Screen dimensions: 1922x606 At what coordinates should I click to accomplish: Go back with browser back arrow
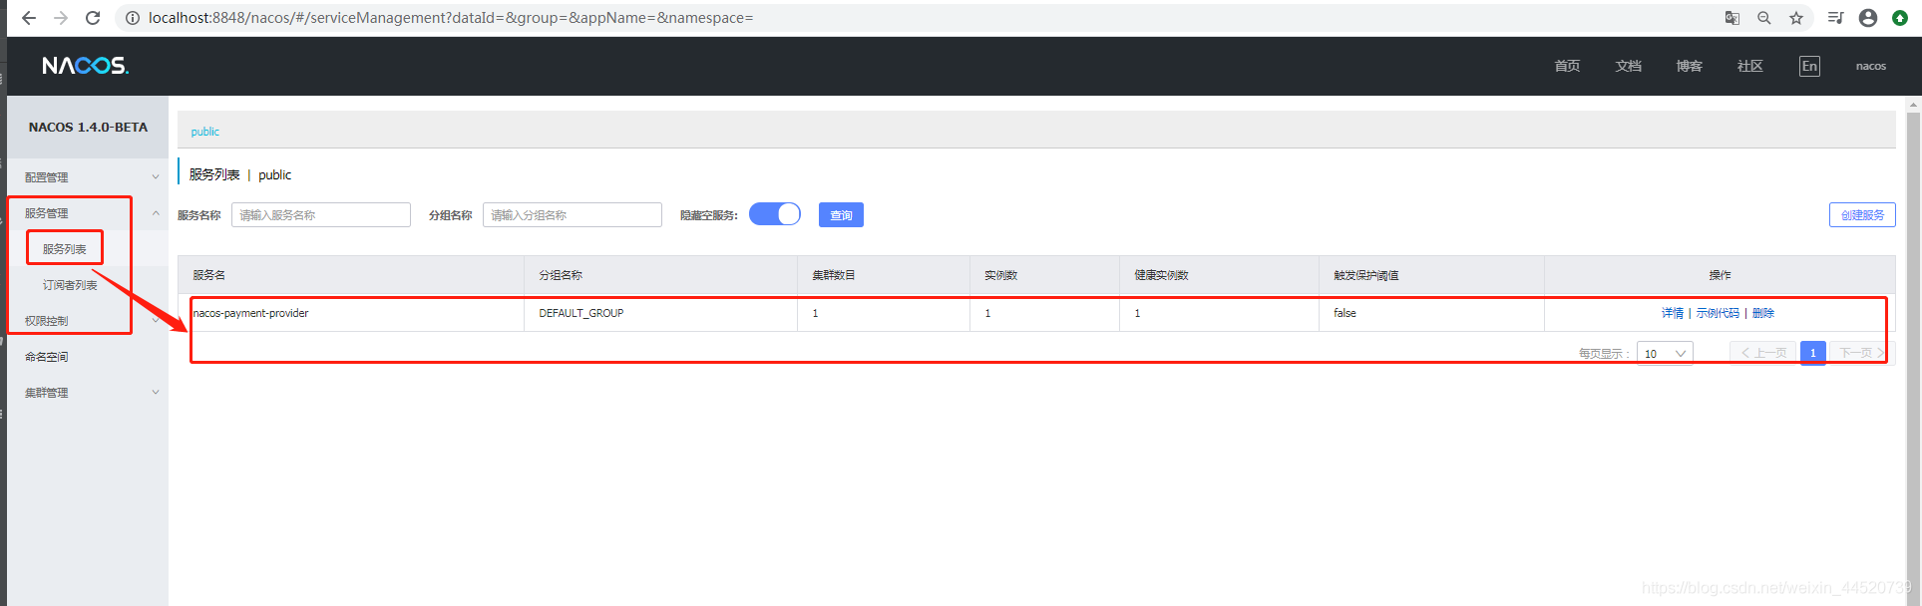(29, 18)
